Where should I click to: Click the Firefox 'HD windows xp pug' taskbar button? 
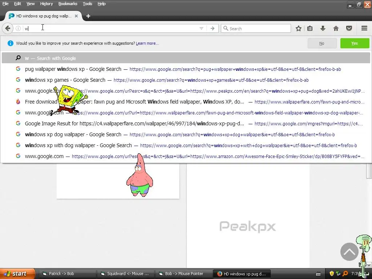pyautogui.click(x=242, y=274)
